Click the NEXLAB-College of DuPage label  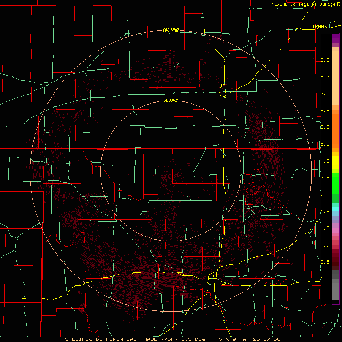[x=304, y=4]
